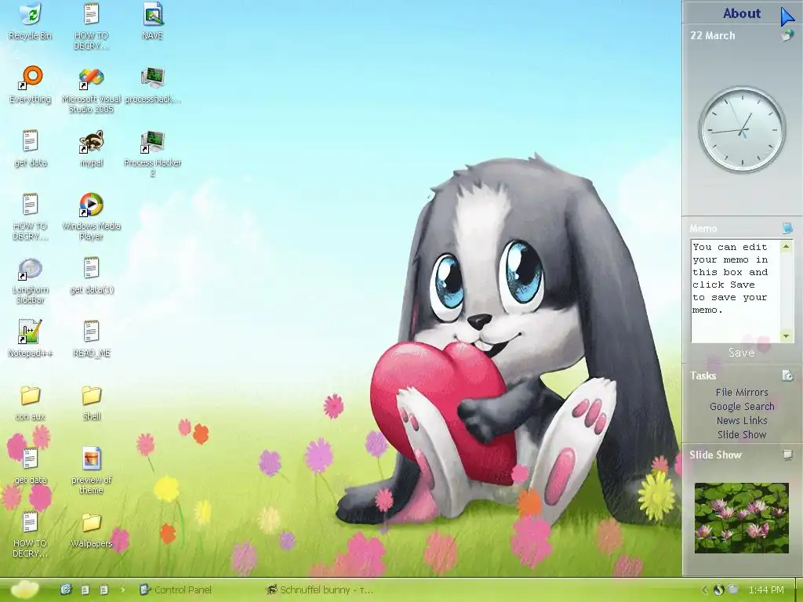Viewport: 803px width, 602px height.
Task: Click the analog clock in the sidebar
Action: click(x=742, y=129)
